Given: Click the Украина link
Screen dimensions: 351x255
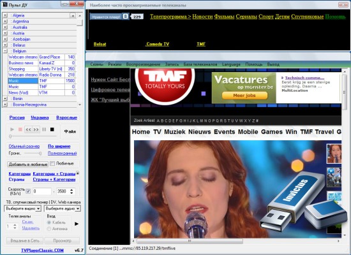Looking at the screenshot, I should tap(40, 118).
